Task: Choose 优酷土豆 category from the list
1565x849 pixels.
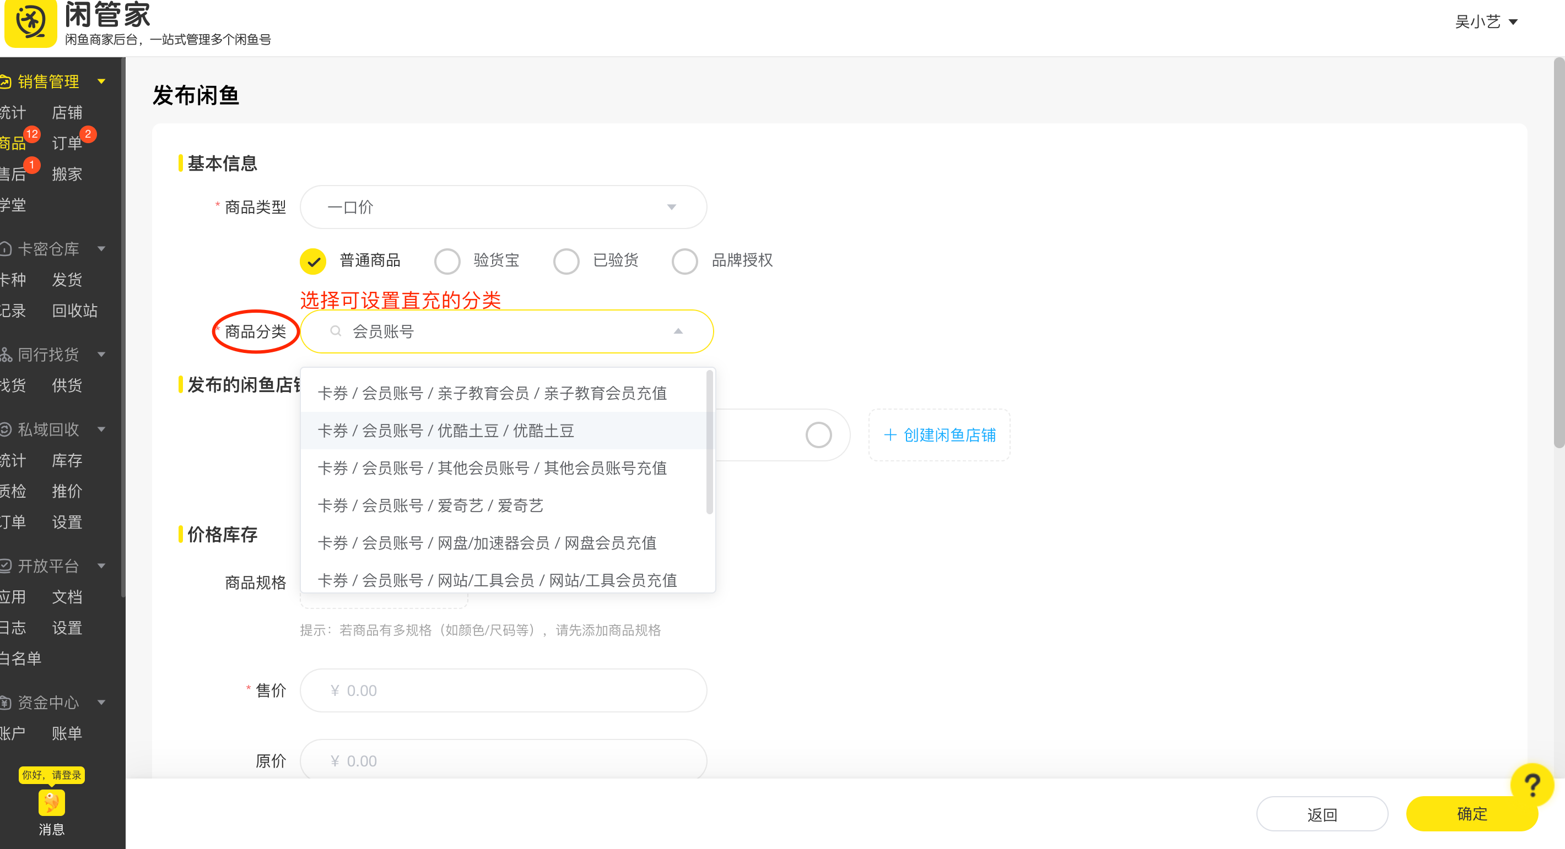Action: pos(445,431)
